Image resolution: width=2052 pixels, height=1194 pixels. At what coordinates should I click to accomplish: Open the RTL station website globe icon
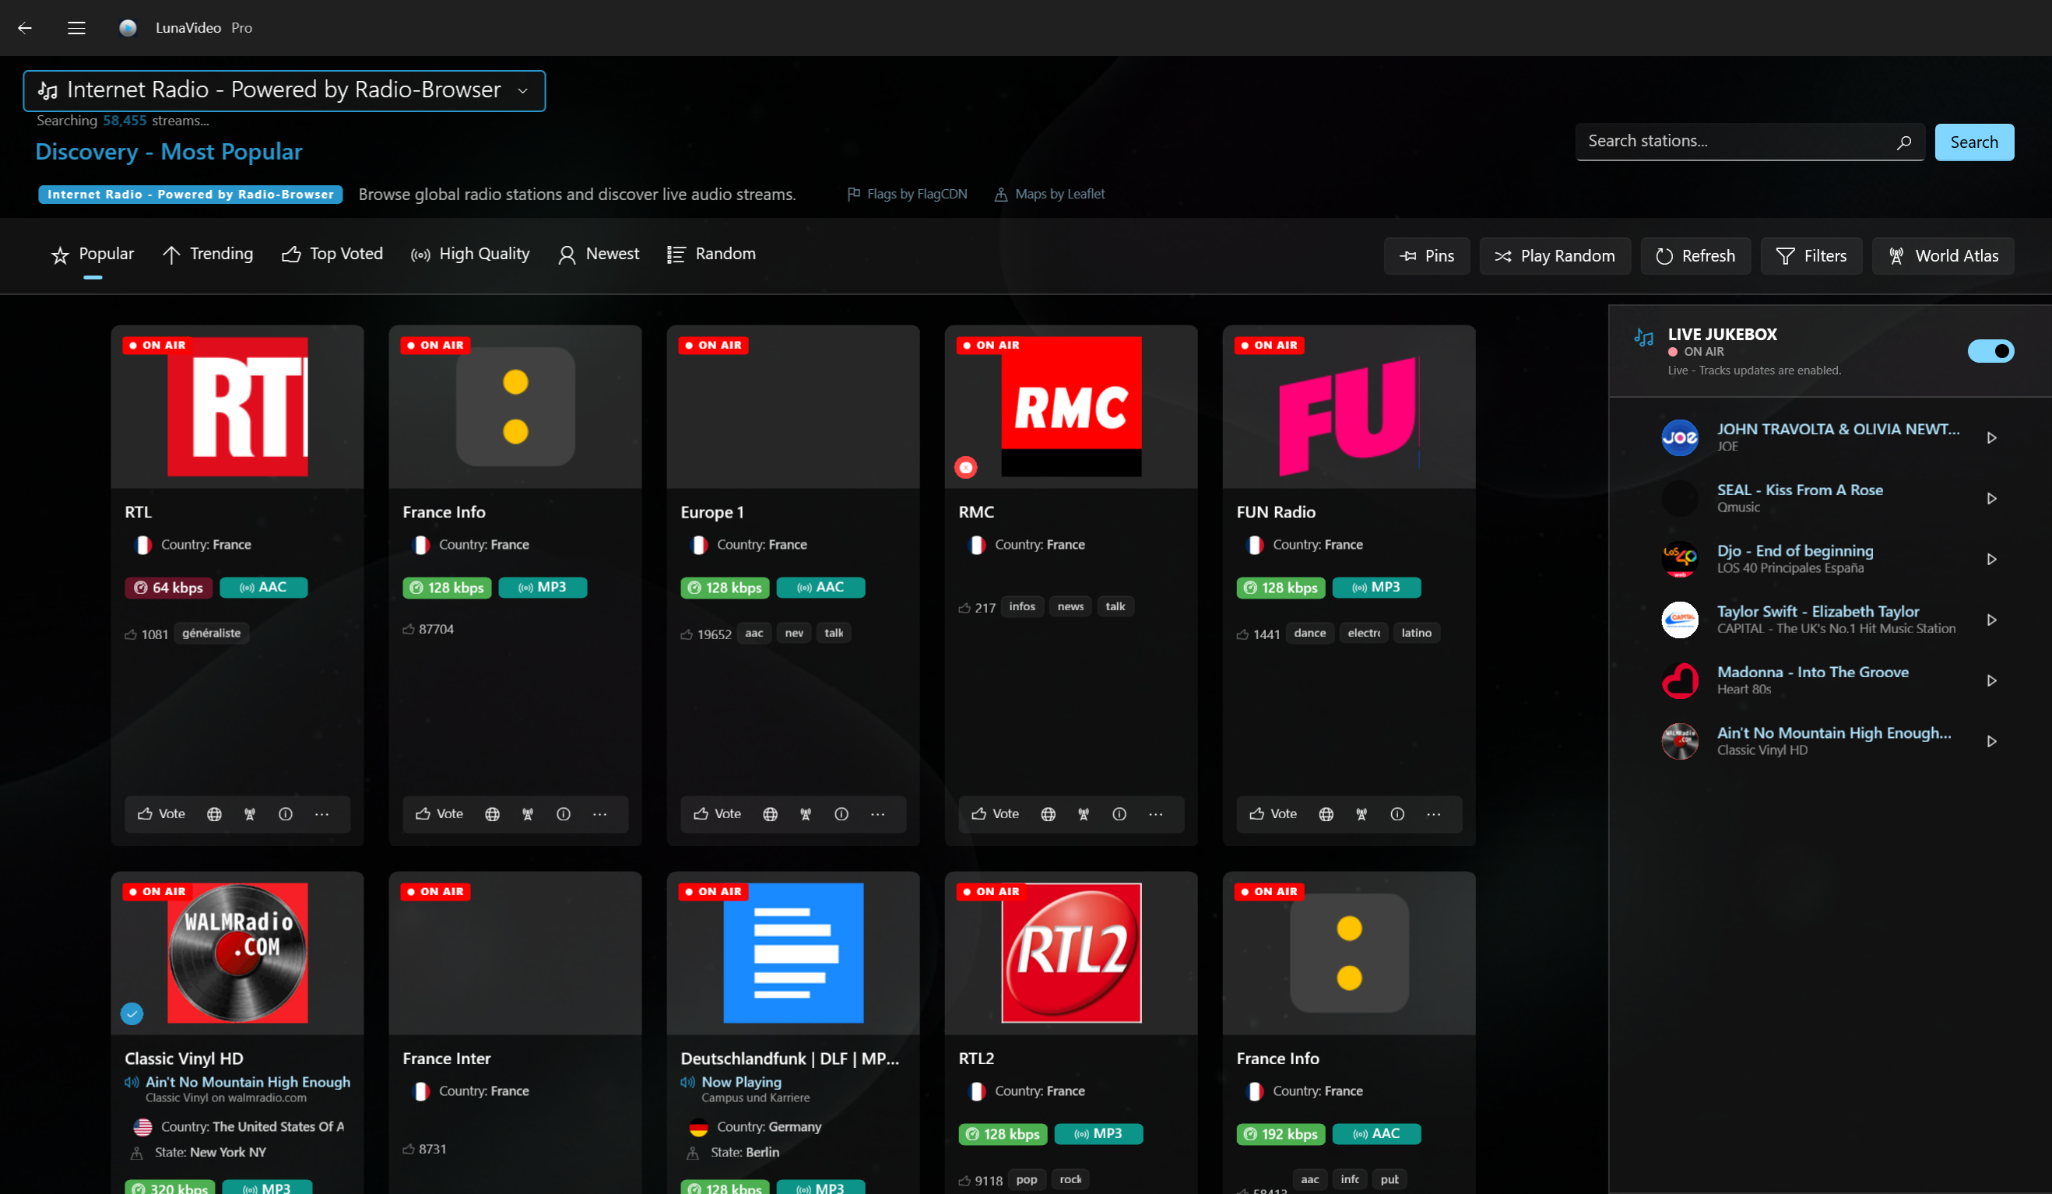(214, 813)
